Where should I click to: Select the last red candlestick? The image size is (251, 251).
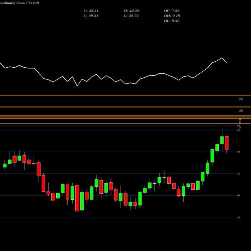(x=227, y=143)
